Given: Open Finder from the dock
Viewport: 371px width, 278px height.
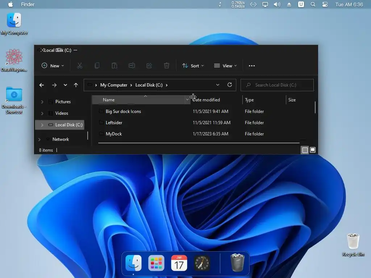Looking at the screenshot, I should pyautogui.click(x=133, y=263).
